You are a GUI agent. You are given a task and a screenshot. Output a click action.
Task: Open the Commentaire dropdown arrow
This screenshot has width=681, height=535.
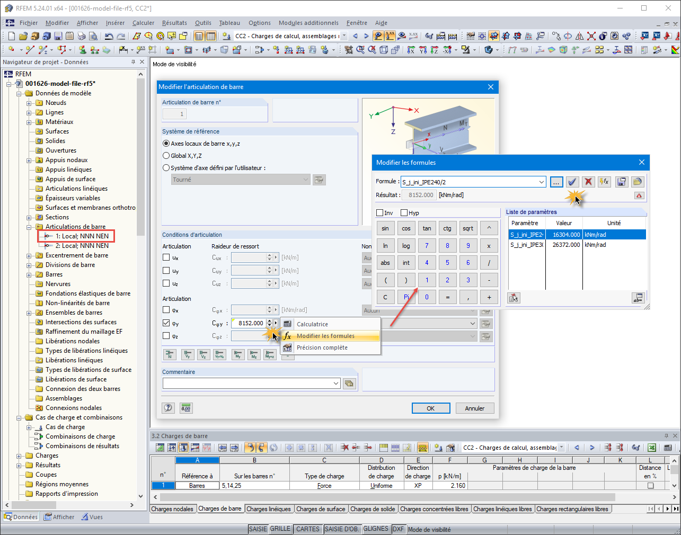point(336,384)
